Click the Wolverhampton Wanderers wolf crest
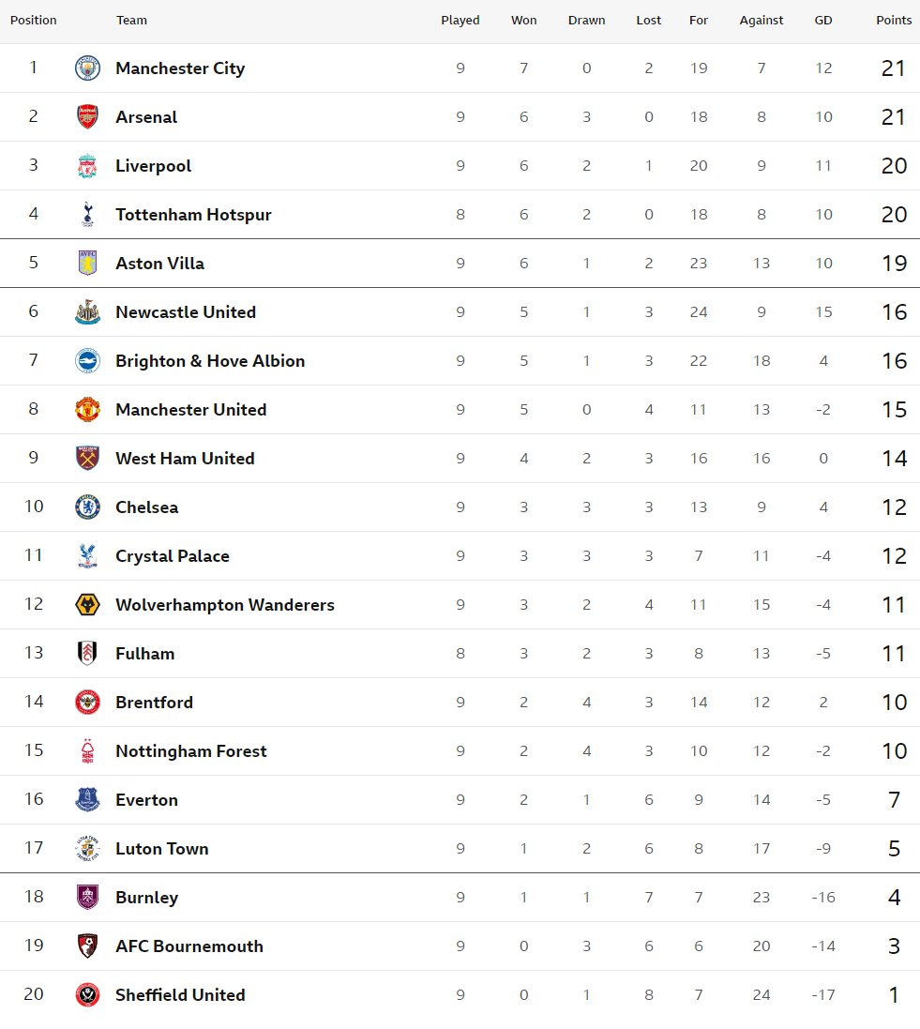The height and width of the screenshot is (1029, 920). pos(87,605)
